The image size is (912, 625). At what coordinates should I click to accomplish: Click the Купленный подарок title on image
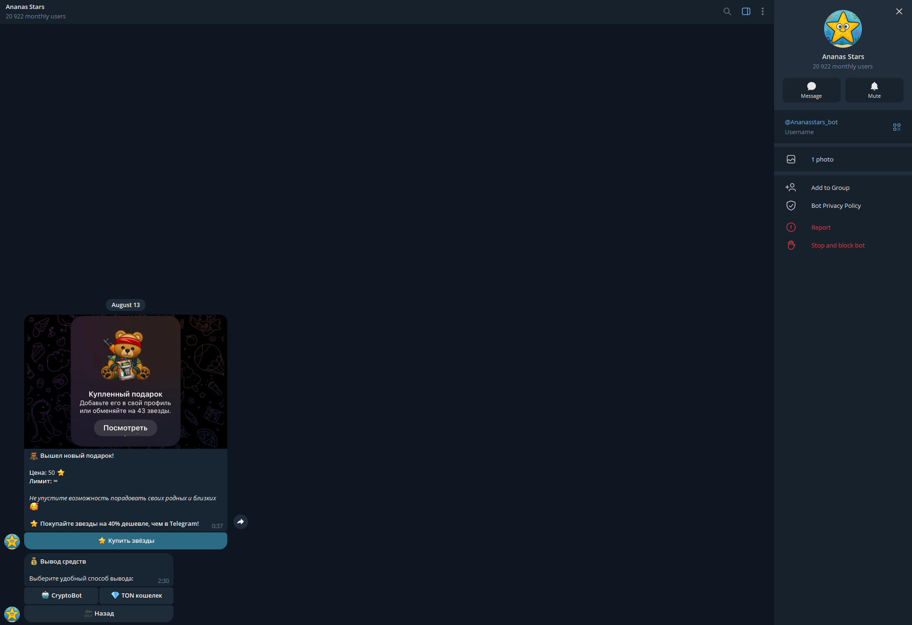pos(126,394)
